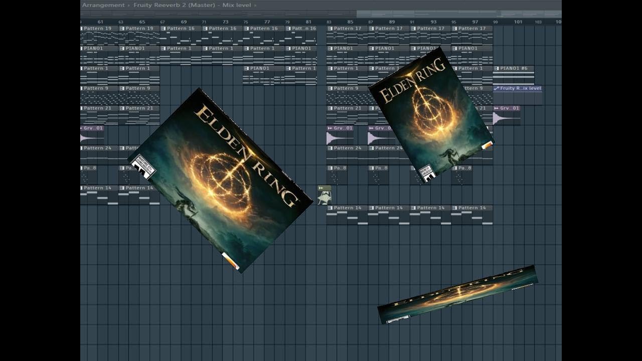The width and height of the screenshot is (642, 361).
Task: Jump to bar 93 on the timeline
Action: 433,22
